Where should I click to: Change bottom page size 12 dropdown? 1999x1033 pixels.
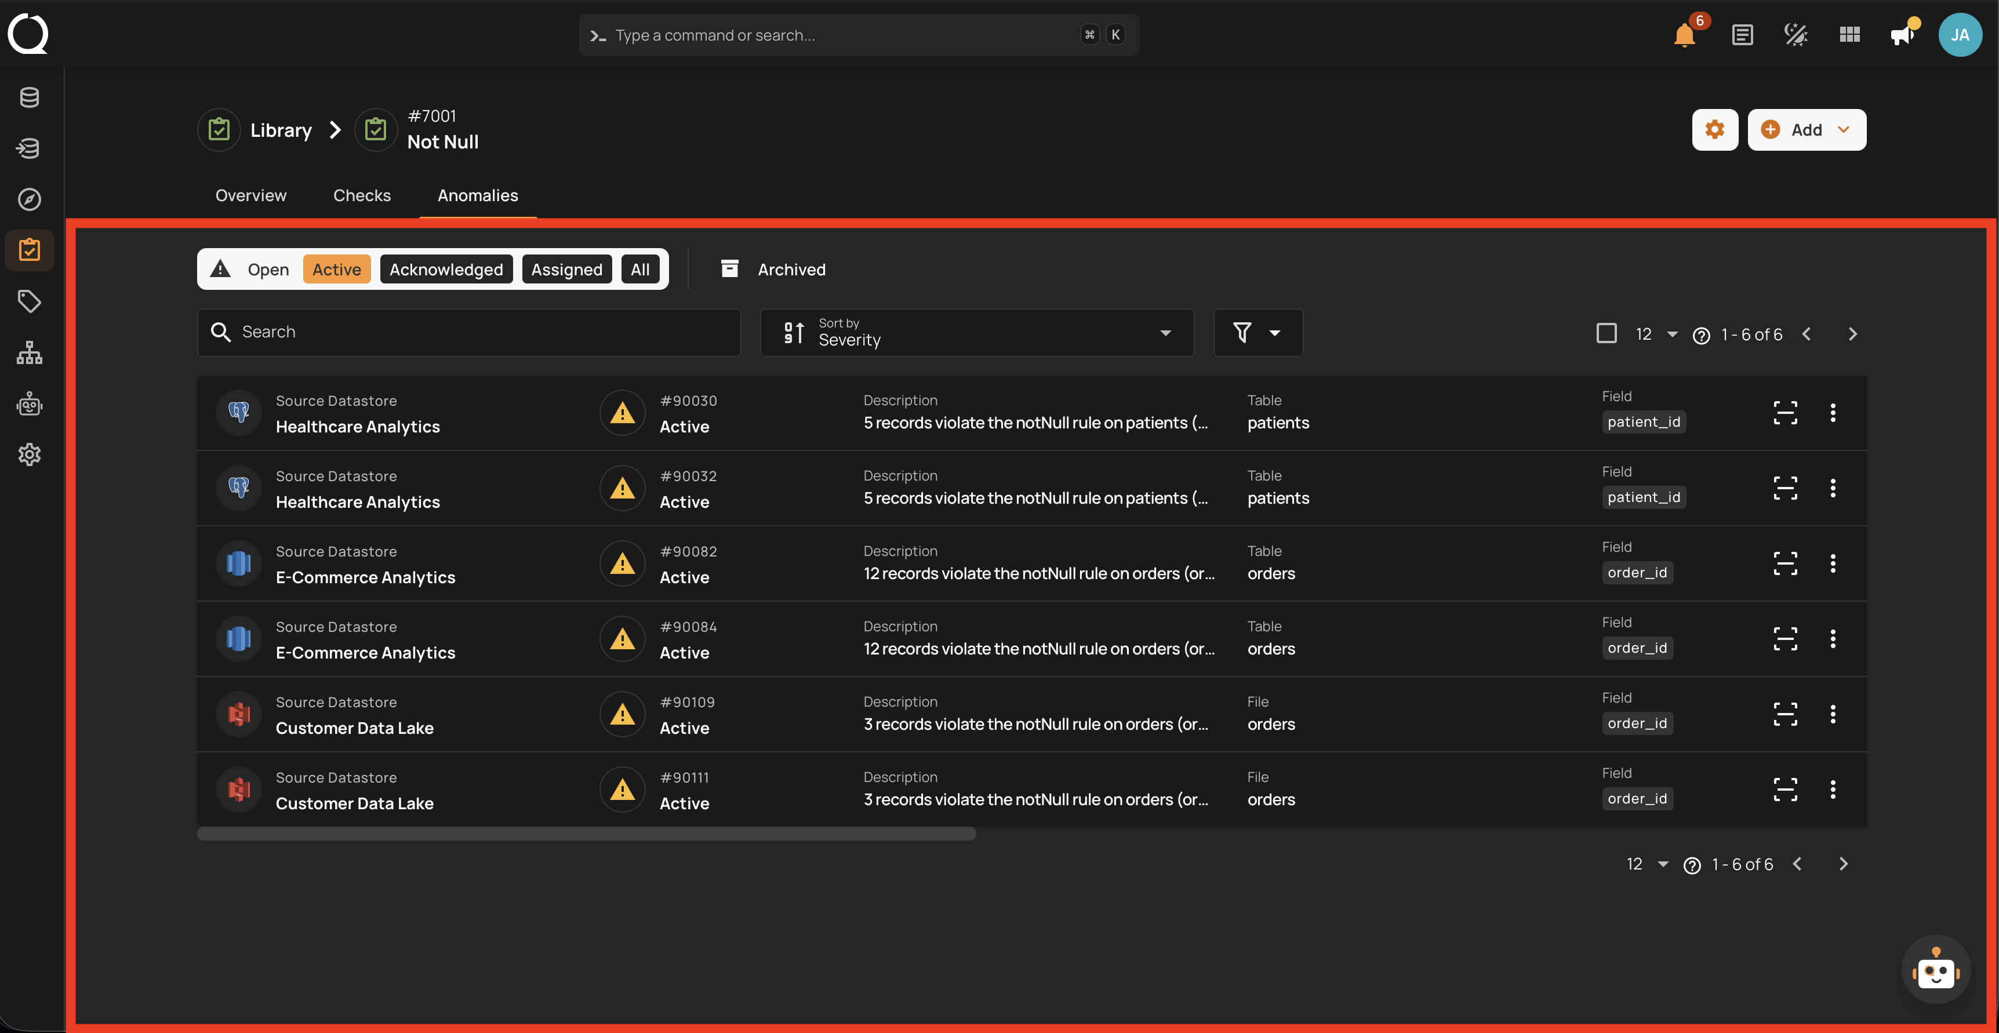(x=1647, y=864)
